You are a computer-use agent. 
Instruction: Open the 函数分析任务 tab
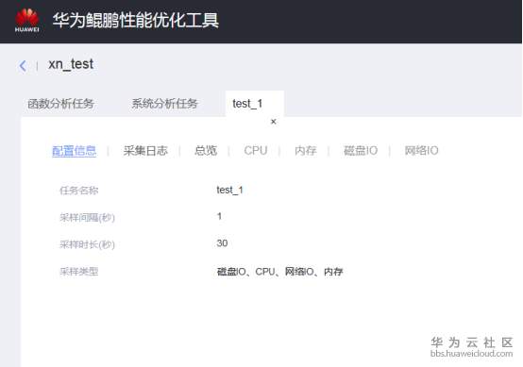(x=60, y=104)
